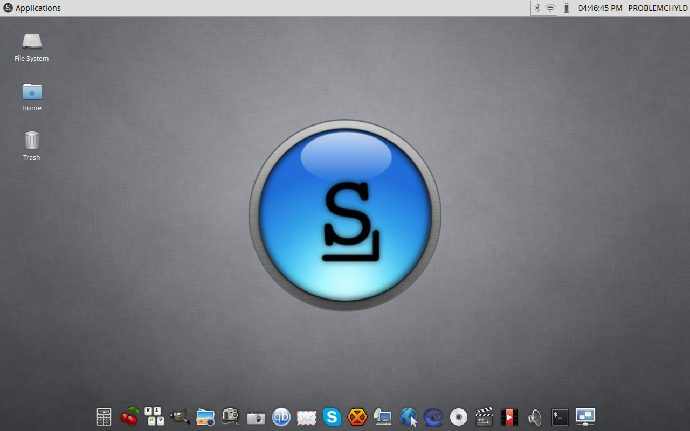Viewport: 690px width, 431px height.
Task: Open the CD/DVD disc burner icon
Action: (459, 417)
